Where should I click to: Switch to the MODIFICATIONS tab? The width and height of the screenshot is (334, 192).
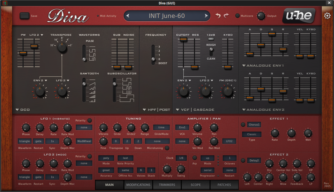(x=138, y=185)
